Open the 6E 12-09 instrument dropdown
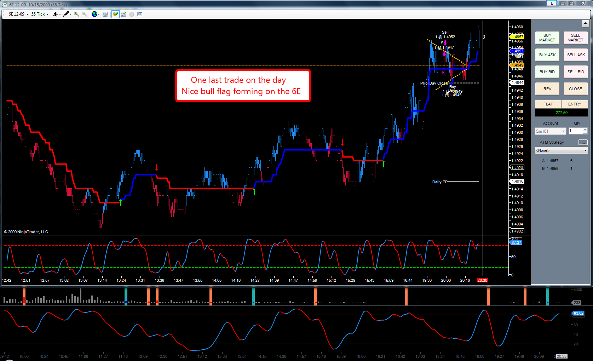Image resolution: width=593 pixels, height=361 pixels. [x=18, y=14]
